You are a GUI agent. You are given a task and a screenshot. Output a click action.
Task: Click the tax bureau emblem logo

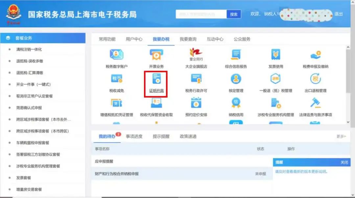point(13,14)
